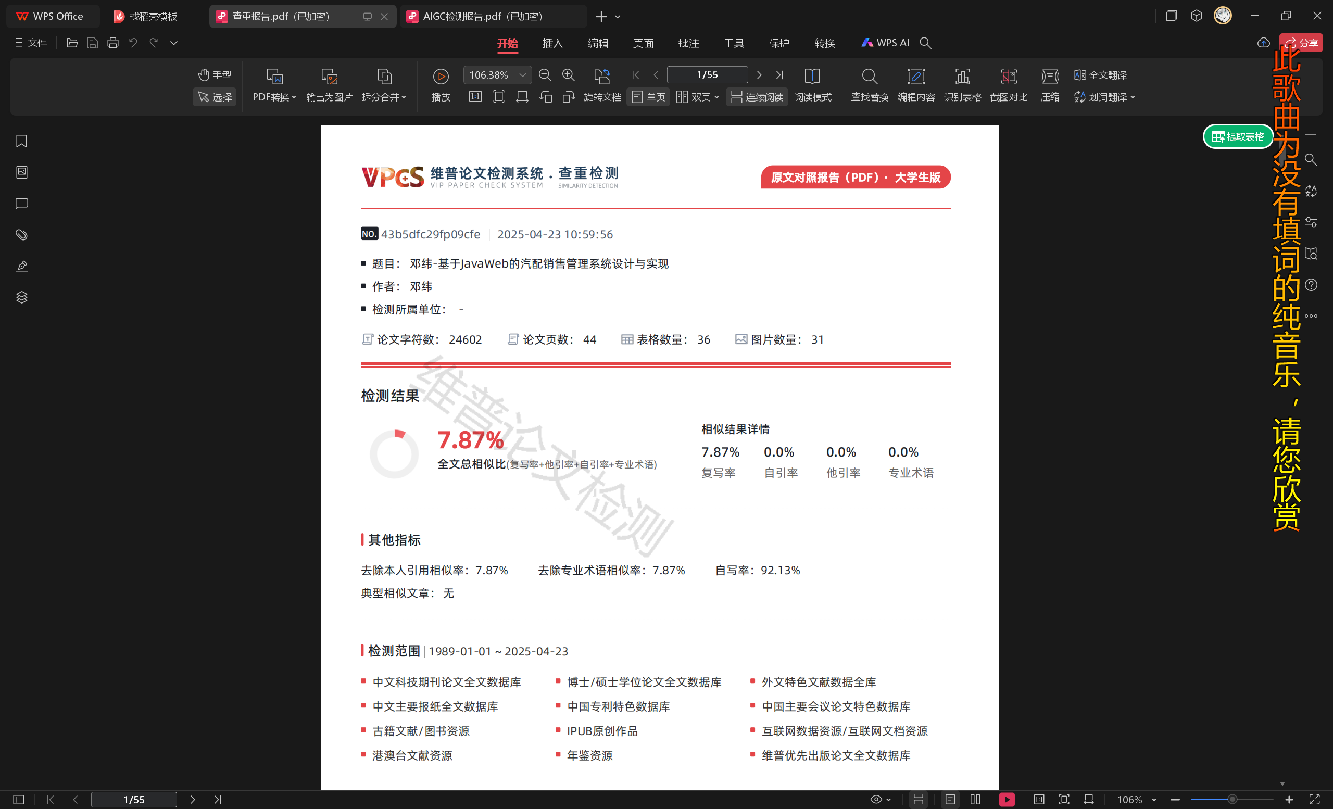Click the 提取表格 extract table button
This screenshot has width=1333, height=809.
[x=1238, y=136]
